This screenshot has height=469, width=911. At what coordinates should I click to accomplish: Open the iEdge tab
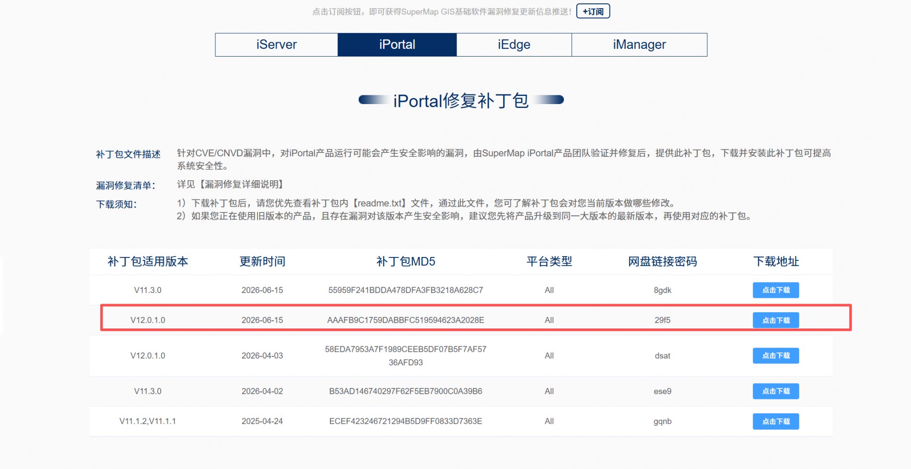[514, 45]
